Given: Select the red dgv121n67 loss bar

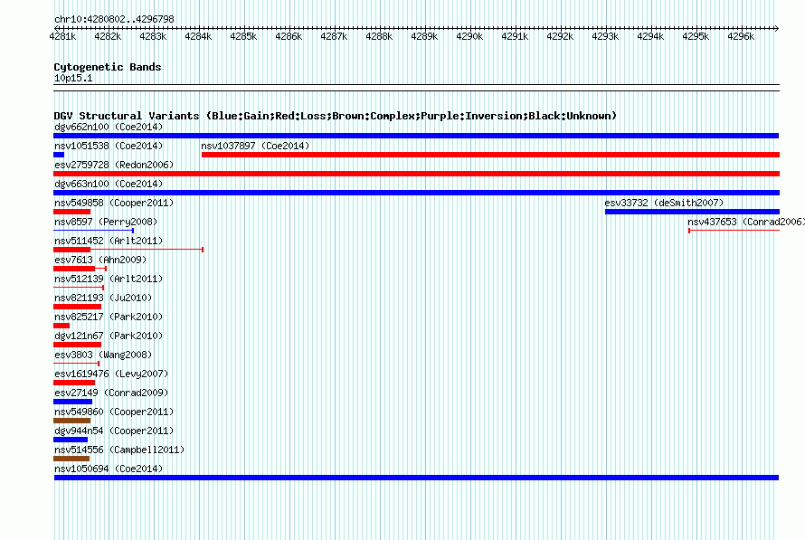Looking at the screenshot, I should coord(77,345).
